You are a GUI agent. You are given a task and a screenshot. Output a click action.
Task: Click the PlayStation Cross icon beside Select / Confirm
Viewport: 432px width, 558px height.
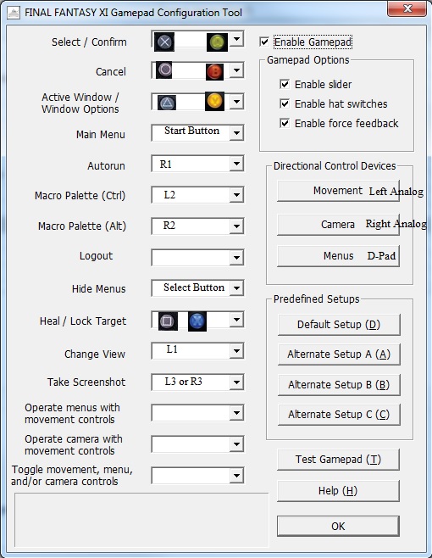164,42
